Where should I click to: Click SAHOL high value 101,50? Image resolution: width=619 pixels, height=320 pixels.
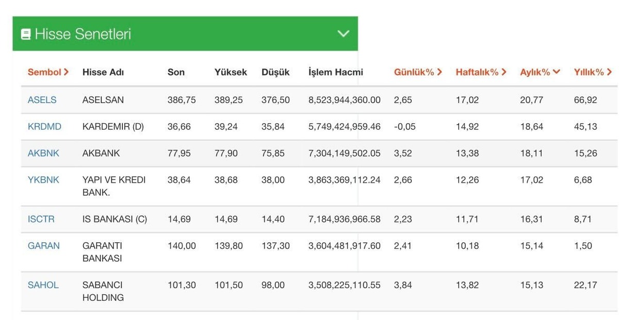coord(229,285)
